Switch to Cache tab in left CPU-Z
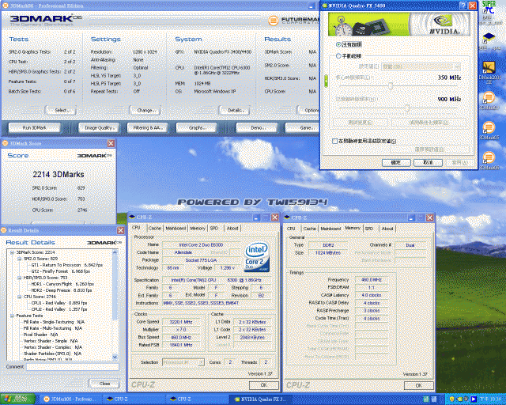506x405 pixels. [155, 229]
